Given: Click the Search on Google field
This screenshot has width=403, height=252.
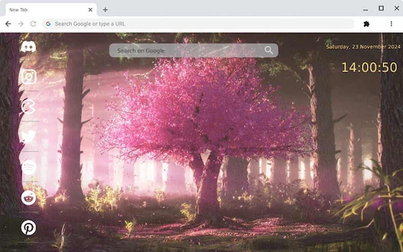Looking at the screenshot, I should click(178, 50).
